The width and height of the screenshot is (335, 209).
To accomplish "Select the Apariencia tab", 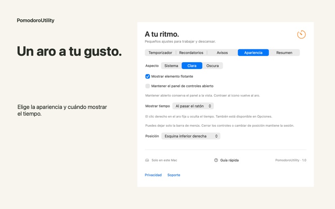I will pos(253,53).
